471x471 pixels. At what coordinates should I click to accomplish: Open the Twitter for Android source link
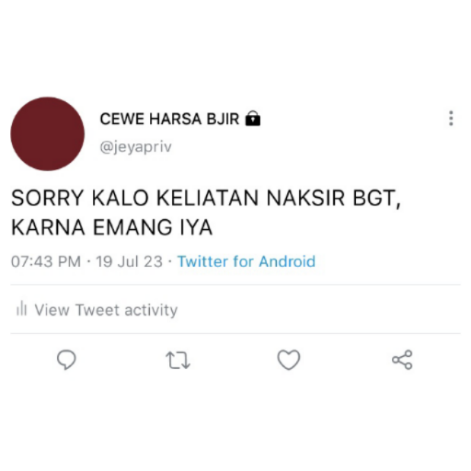point(247,261)
